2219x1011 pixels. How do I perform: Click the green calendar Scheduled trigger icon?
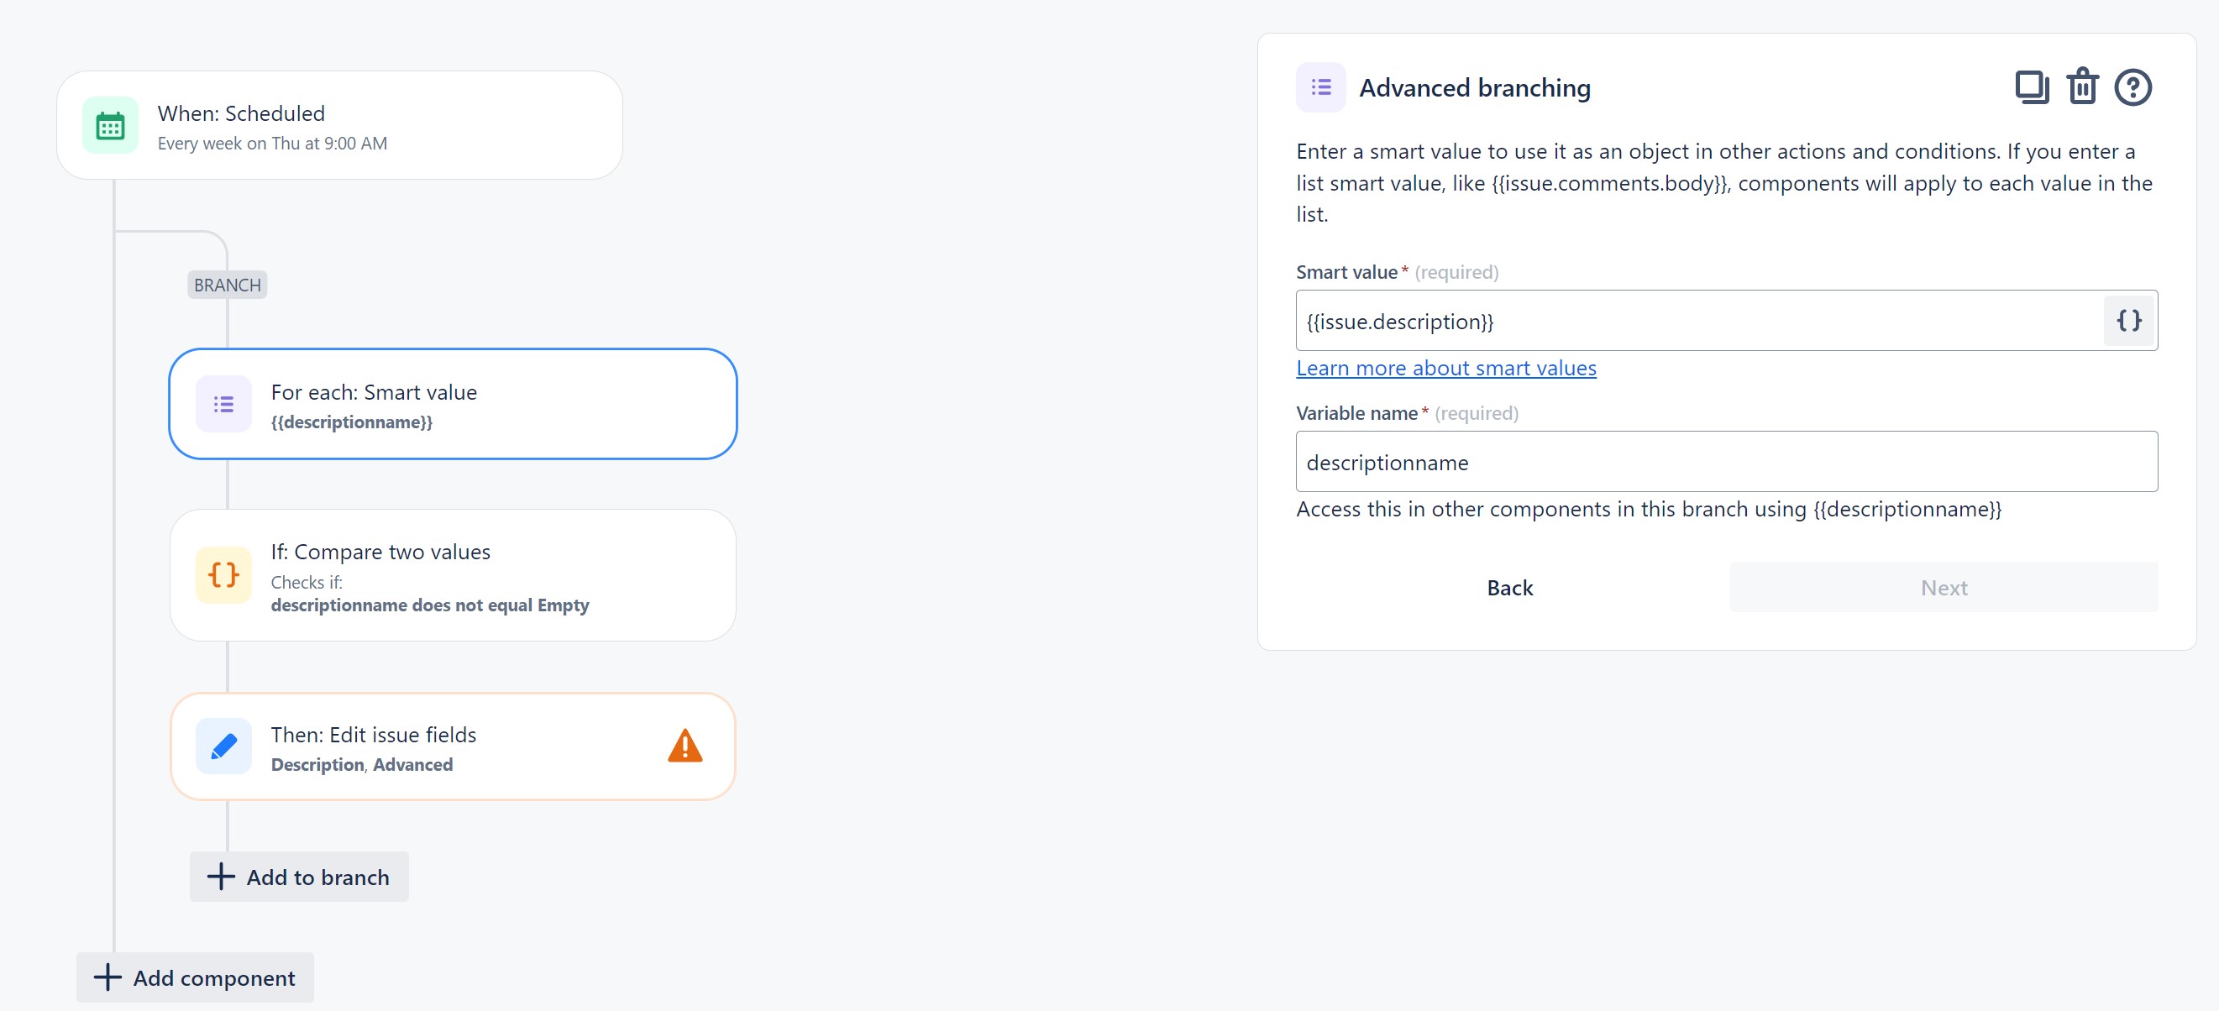(110, 126)
